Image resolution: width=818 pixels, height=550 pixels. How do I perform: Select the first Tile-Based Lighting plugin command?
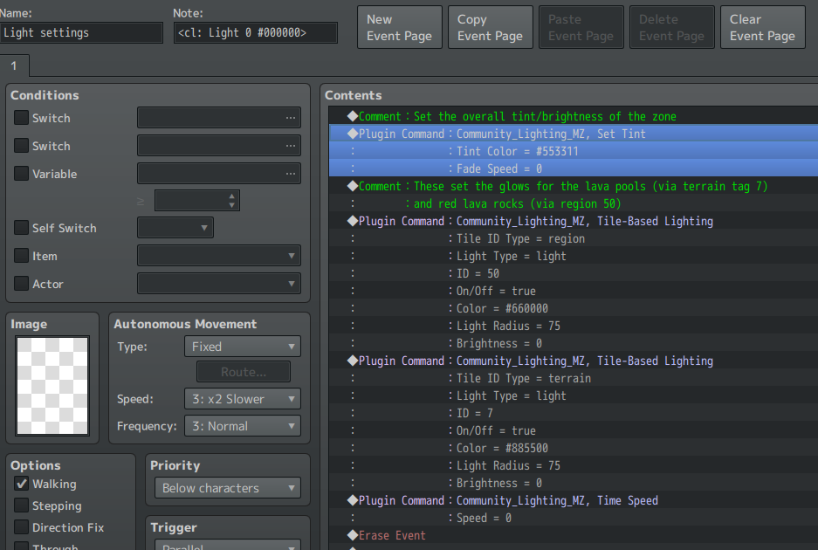point(574,221)
